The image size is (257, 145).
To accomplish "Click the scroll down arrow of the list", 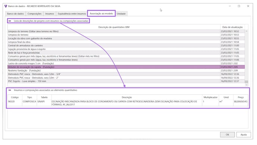I will [x=246, y=85].
